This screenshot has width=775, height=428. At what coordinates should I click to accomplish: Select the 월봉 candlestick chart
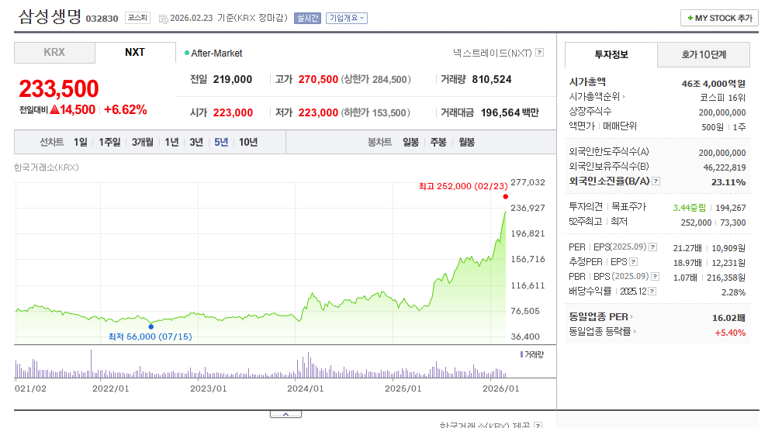(x=466, y=143)
